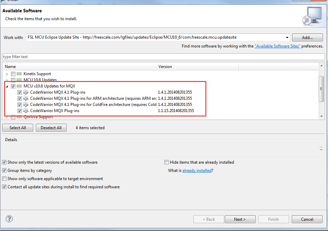Toggle Show only the latest versions option
Viewport: 328px width, 231px height.
coord(4,162)
